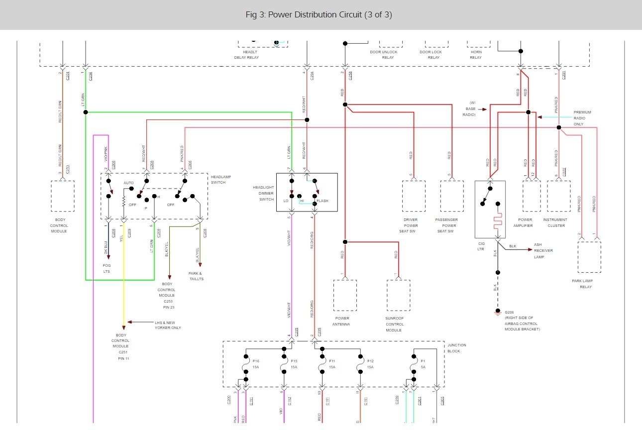Click the FLASH position in the dimmer switch
Image resolution: width=642 pixels, height=430 pixels.
click(x=322, y=201)
